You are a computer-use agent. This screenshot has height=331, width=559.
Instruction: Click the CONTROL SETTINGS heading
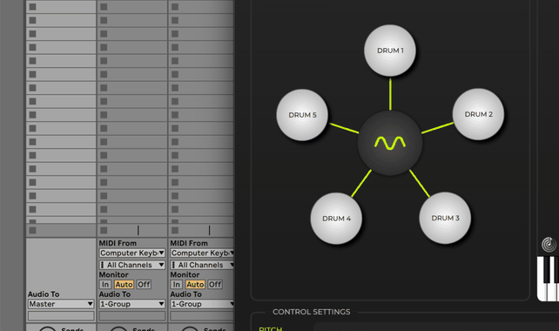point(311,312)
